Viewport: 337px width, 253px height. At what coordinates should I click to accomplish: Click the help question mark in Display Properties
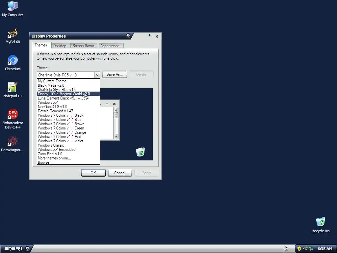pos(149,36)
